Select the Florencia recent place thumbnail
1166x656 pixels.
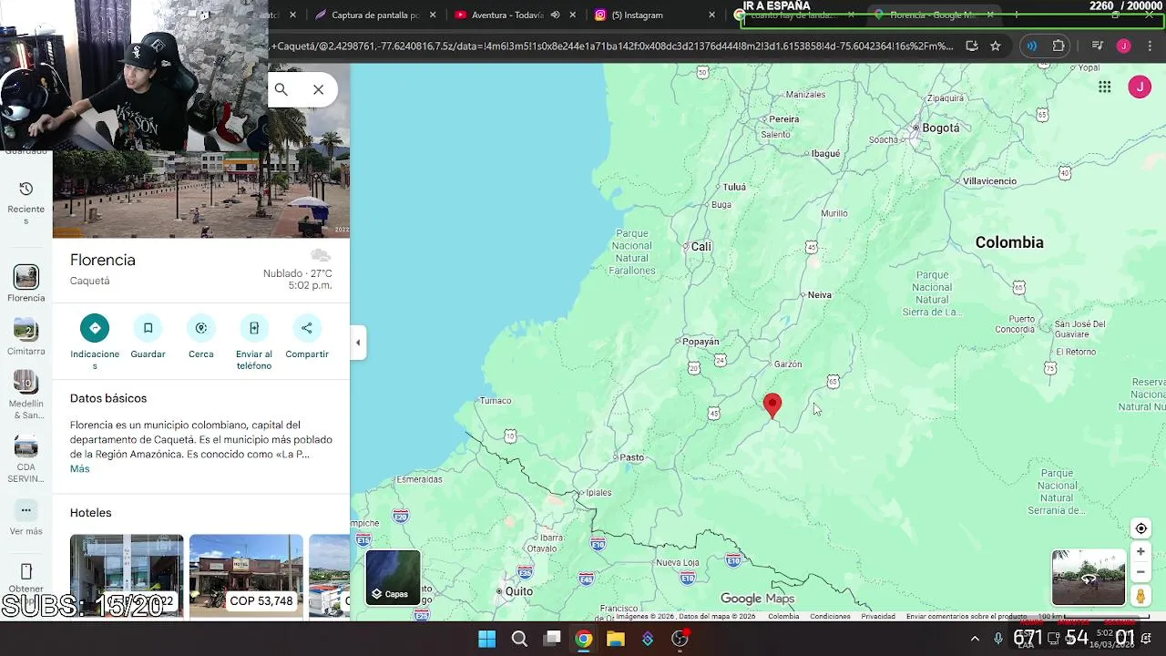point(26,277)
